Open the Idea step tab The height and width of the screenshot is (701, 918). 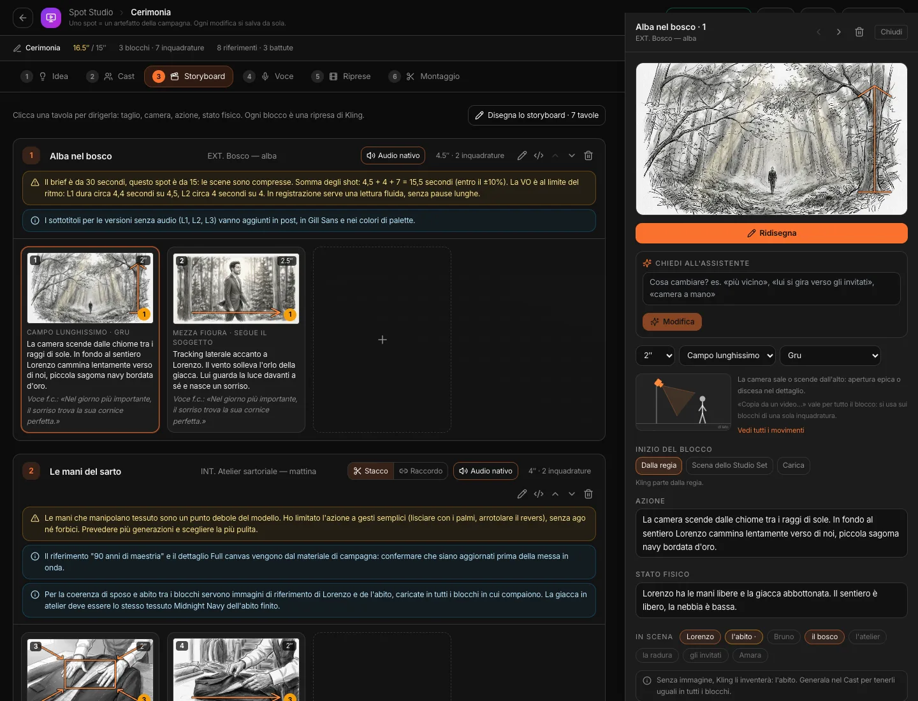45,76
